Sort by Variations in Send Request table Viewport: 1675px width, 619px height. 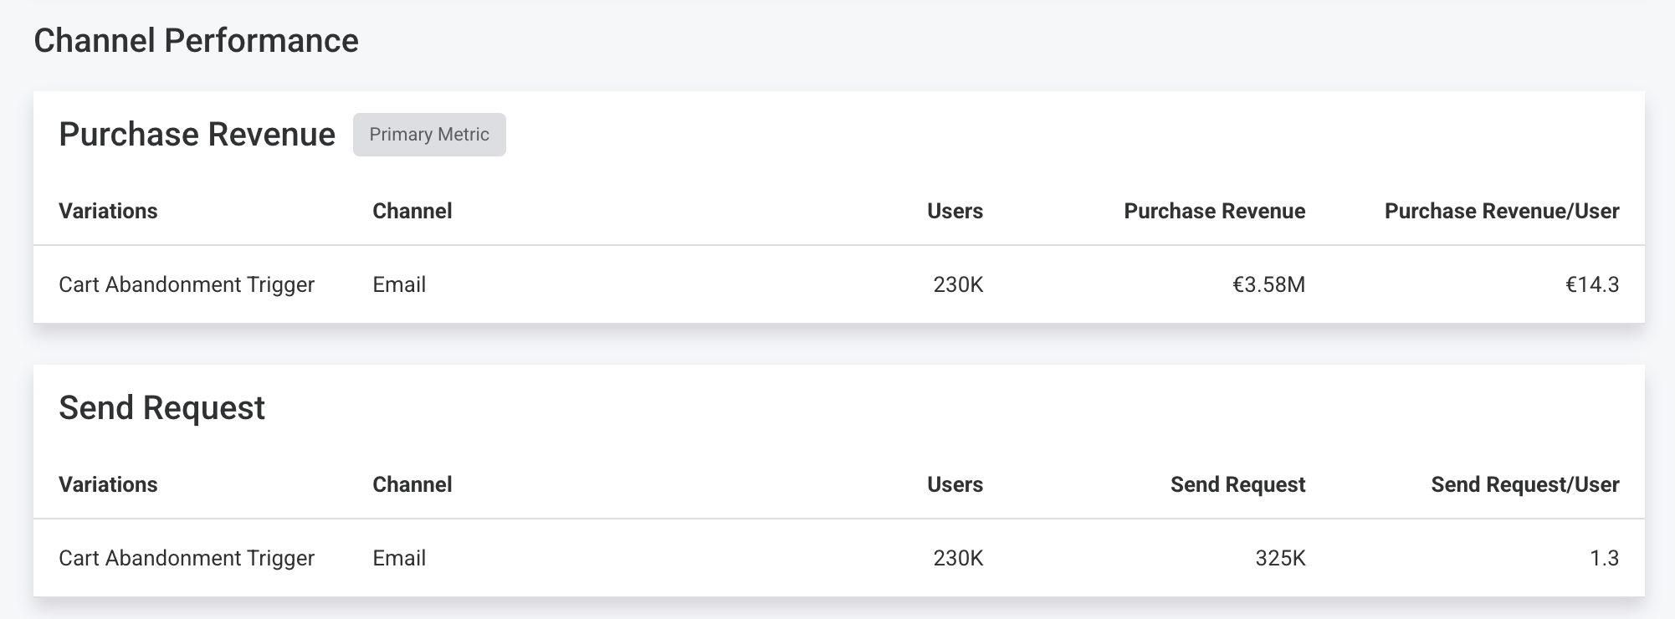(108, 484)
